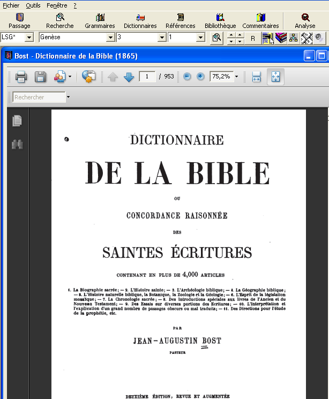Screen dimensions: 329x399
Task: Open the binoculars search panel
Action: click(x=17, y=144)
